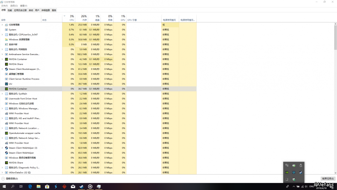The width and height of the screenshot is (337, 190).
Task: Switch to the 详细信息 tab
Action: 46,10
